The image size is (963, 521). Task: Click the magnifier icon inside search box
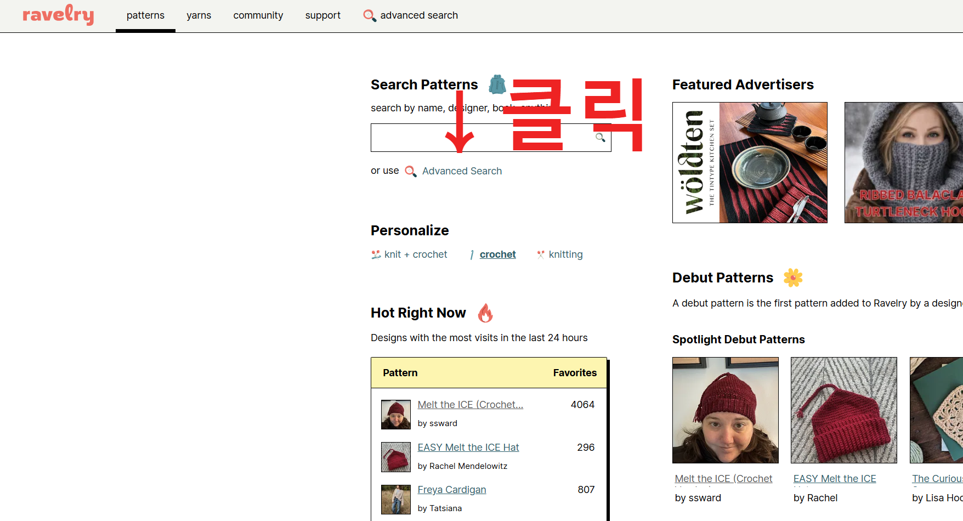coord(601,138)
